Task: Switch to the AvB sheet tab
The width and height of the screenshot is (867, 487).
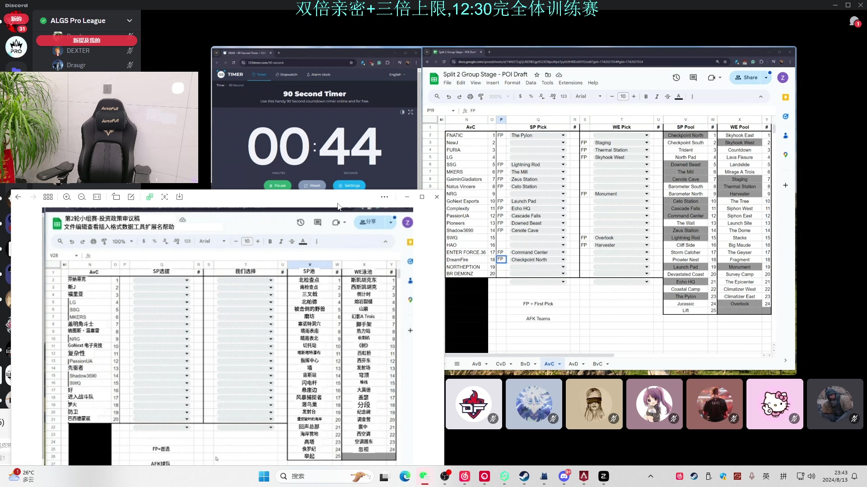Action: (x=476, y=364)
